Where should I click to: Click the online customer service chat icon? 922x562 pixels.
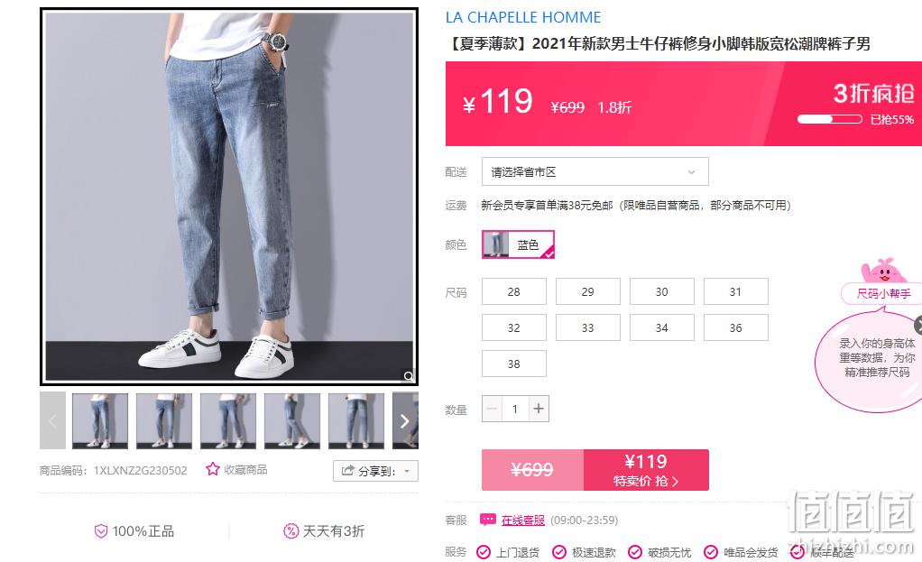pos(487,520)
